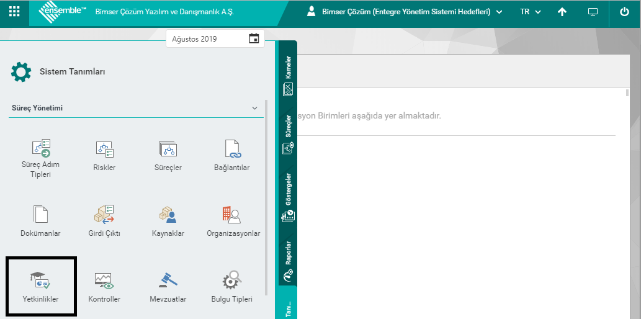Image resolution: width=641 pixels, height=319 pixels.
Task: Open the Mevzuatlar definitions
Action: 168,287
